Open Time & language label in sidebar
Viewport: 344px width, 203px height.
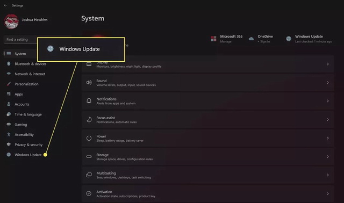coord(28,114)
